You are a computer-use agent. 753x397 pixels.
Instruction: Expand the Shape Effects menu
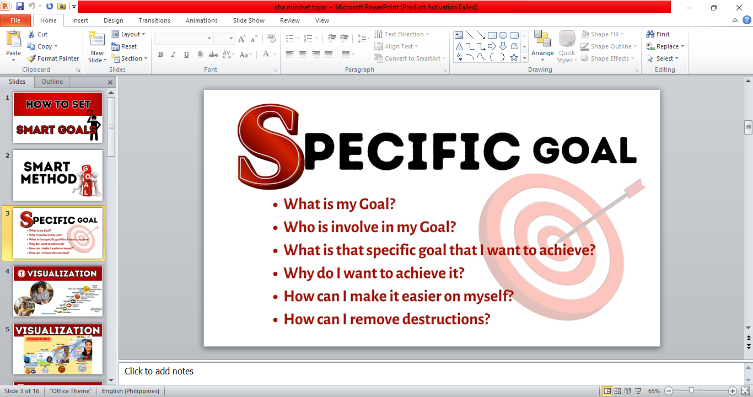607,58
